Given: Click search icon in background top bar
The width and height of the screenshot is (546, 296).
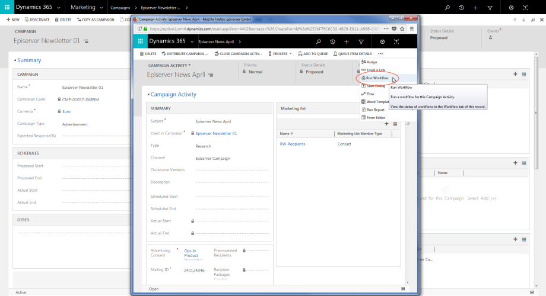Looking at the screenshot, I should coord(447,7).
